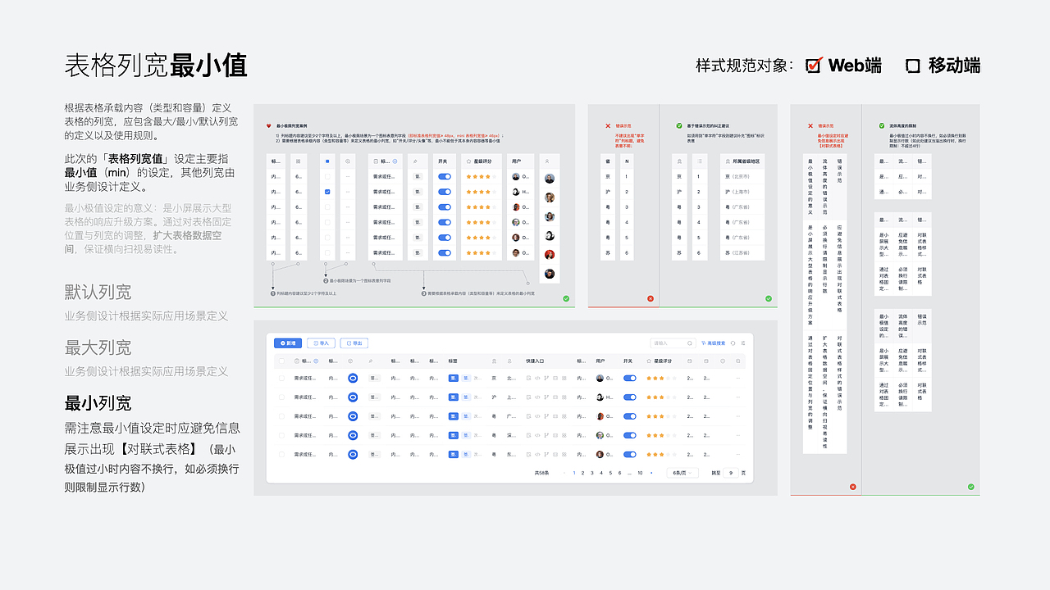1050x590 pixels.
Task: Click the first avatar in top avatar-only column
Action: coord(549,178)
